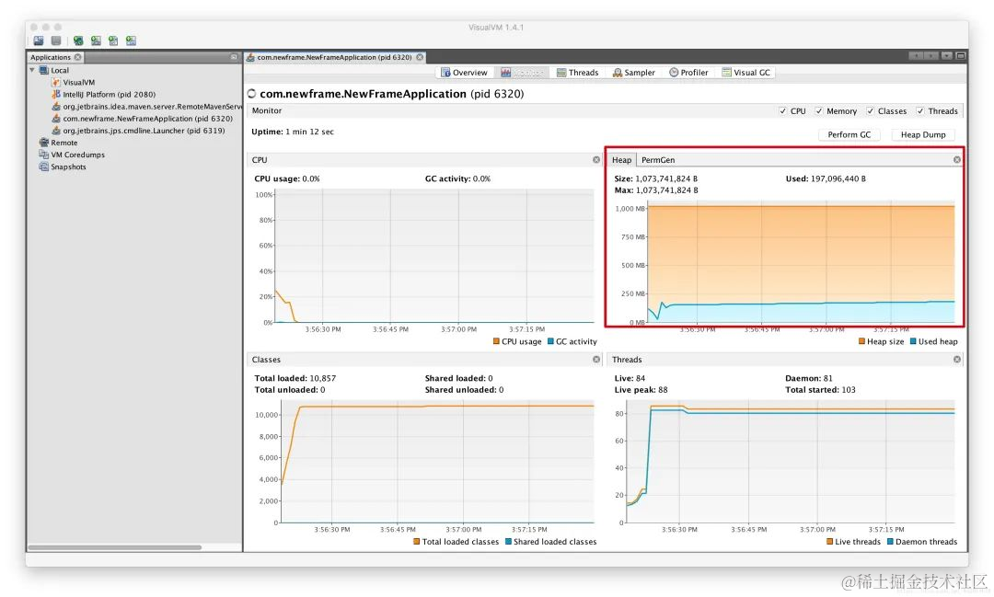Click the orange Heap size legend swatch

coord(861,341)
